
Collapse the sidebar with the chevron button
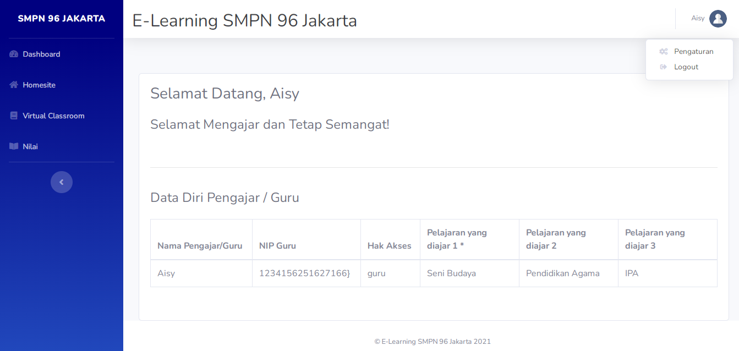(x=62, y=182)
